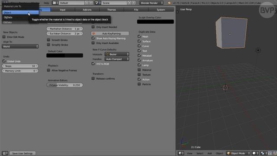Adjust the F-Curve Visibility slider
Image resolution: width=277 pixels, height=156 pixels.
[x=64, y=85]
